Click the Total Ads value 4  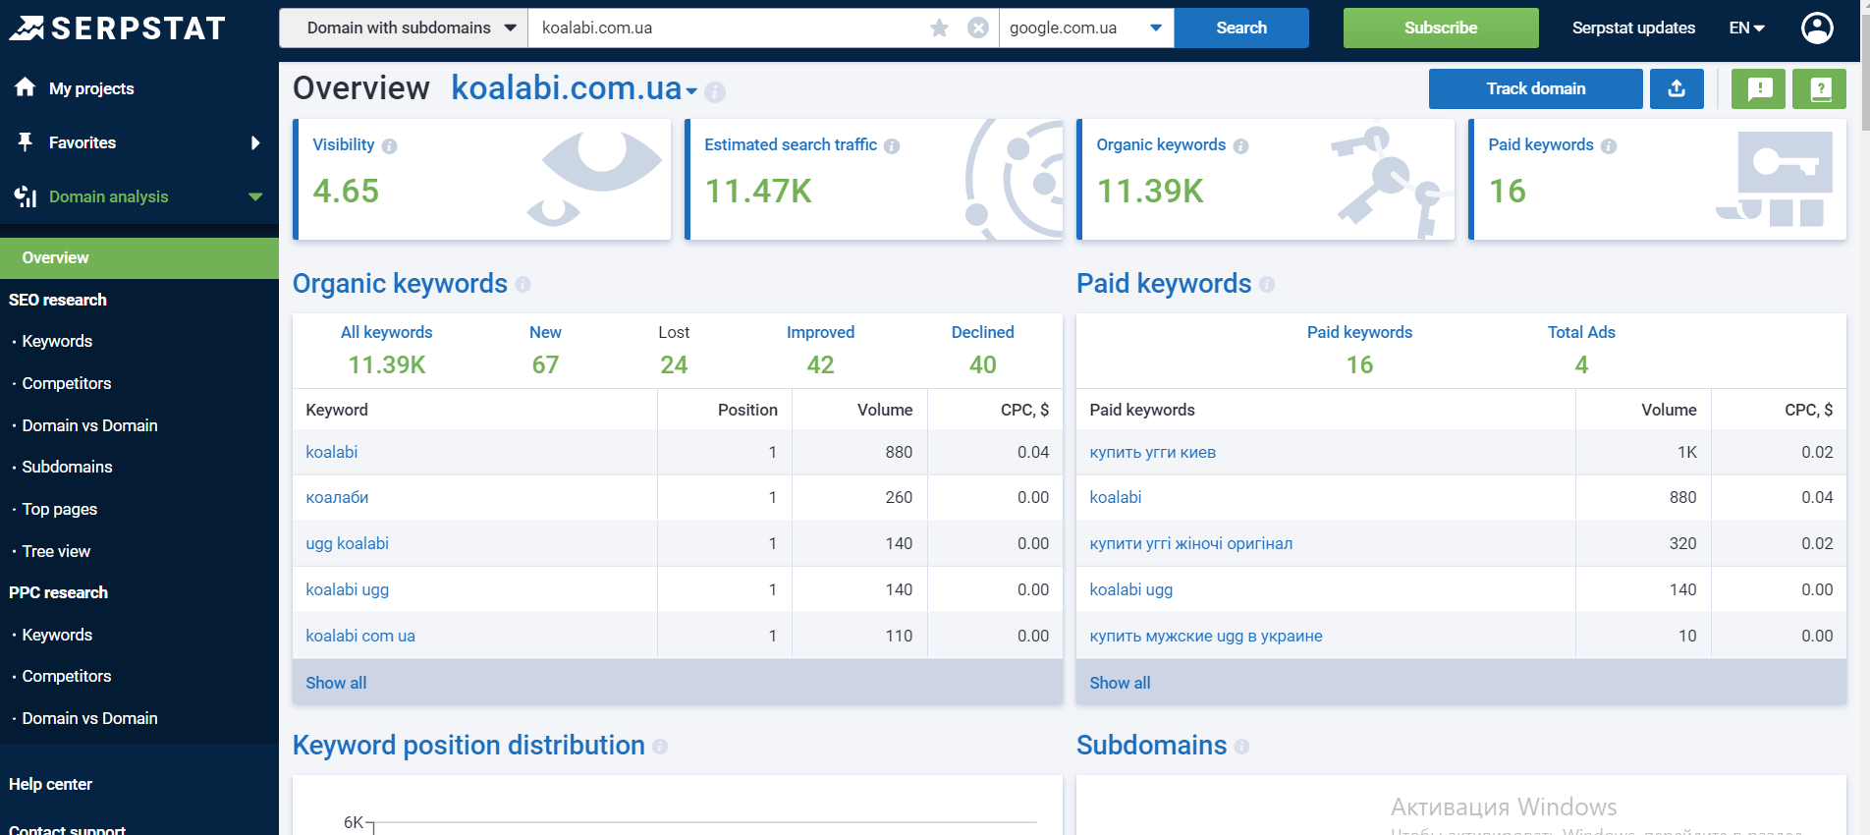(x=1581, y=365)
